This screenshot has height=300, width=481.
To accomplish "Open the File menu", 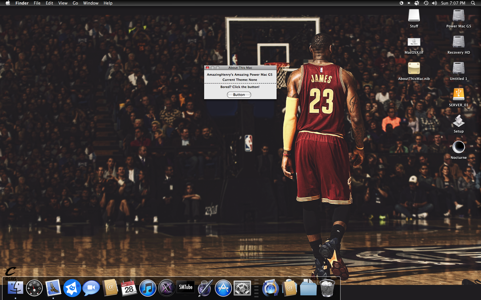I will tap(37, 3).
